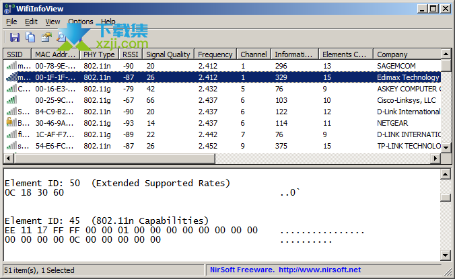Click lower pane scroll down arrow
Image resolution: width=455 pixels, height=279 pixels.
click(x=446, y=255)
